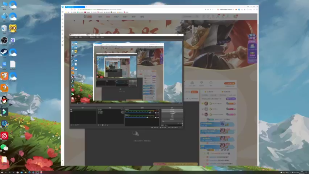Click Start Streaming in OBS controls

click(x=172, y=110)
